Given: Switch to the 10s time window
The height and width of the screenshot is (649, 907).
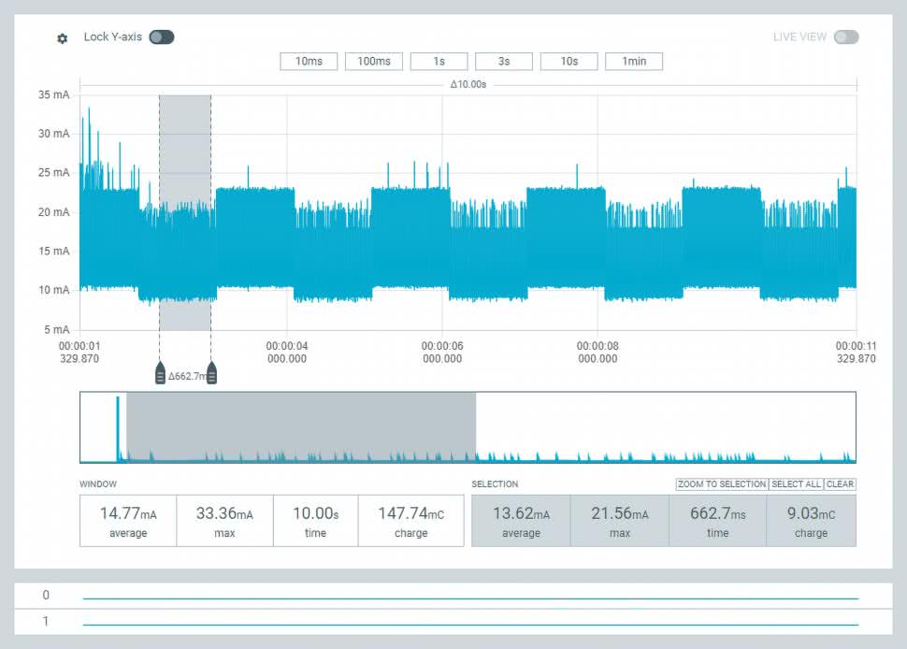Looking at the screenshot, I should tap(569, 62).
